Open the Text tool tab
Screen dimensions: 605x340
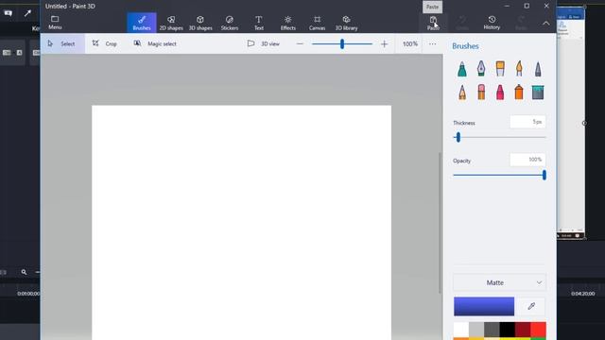[259, 23]
